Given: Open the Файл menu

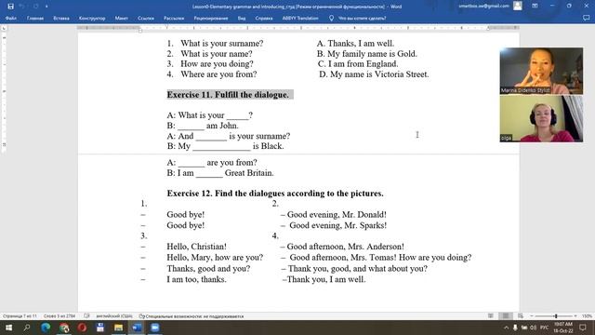Looking at the screenshot, I should pos(11,18).
